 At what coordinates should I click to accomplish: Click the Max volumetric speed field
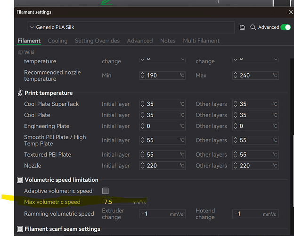(x=125, y=202)
